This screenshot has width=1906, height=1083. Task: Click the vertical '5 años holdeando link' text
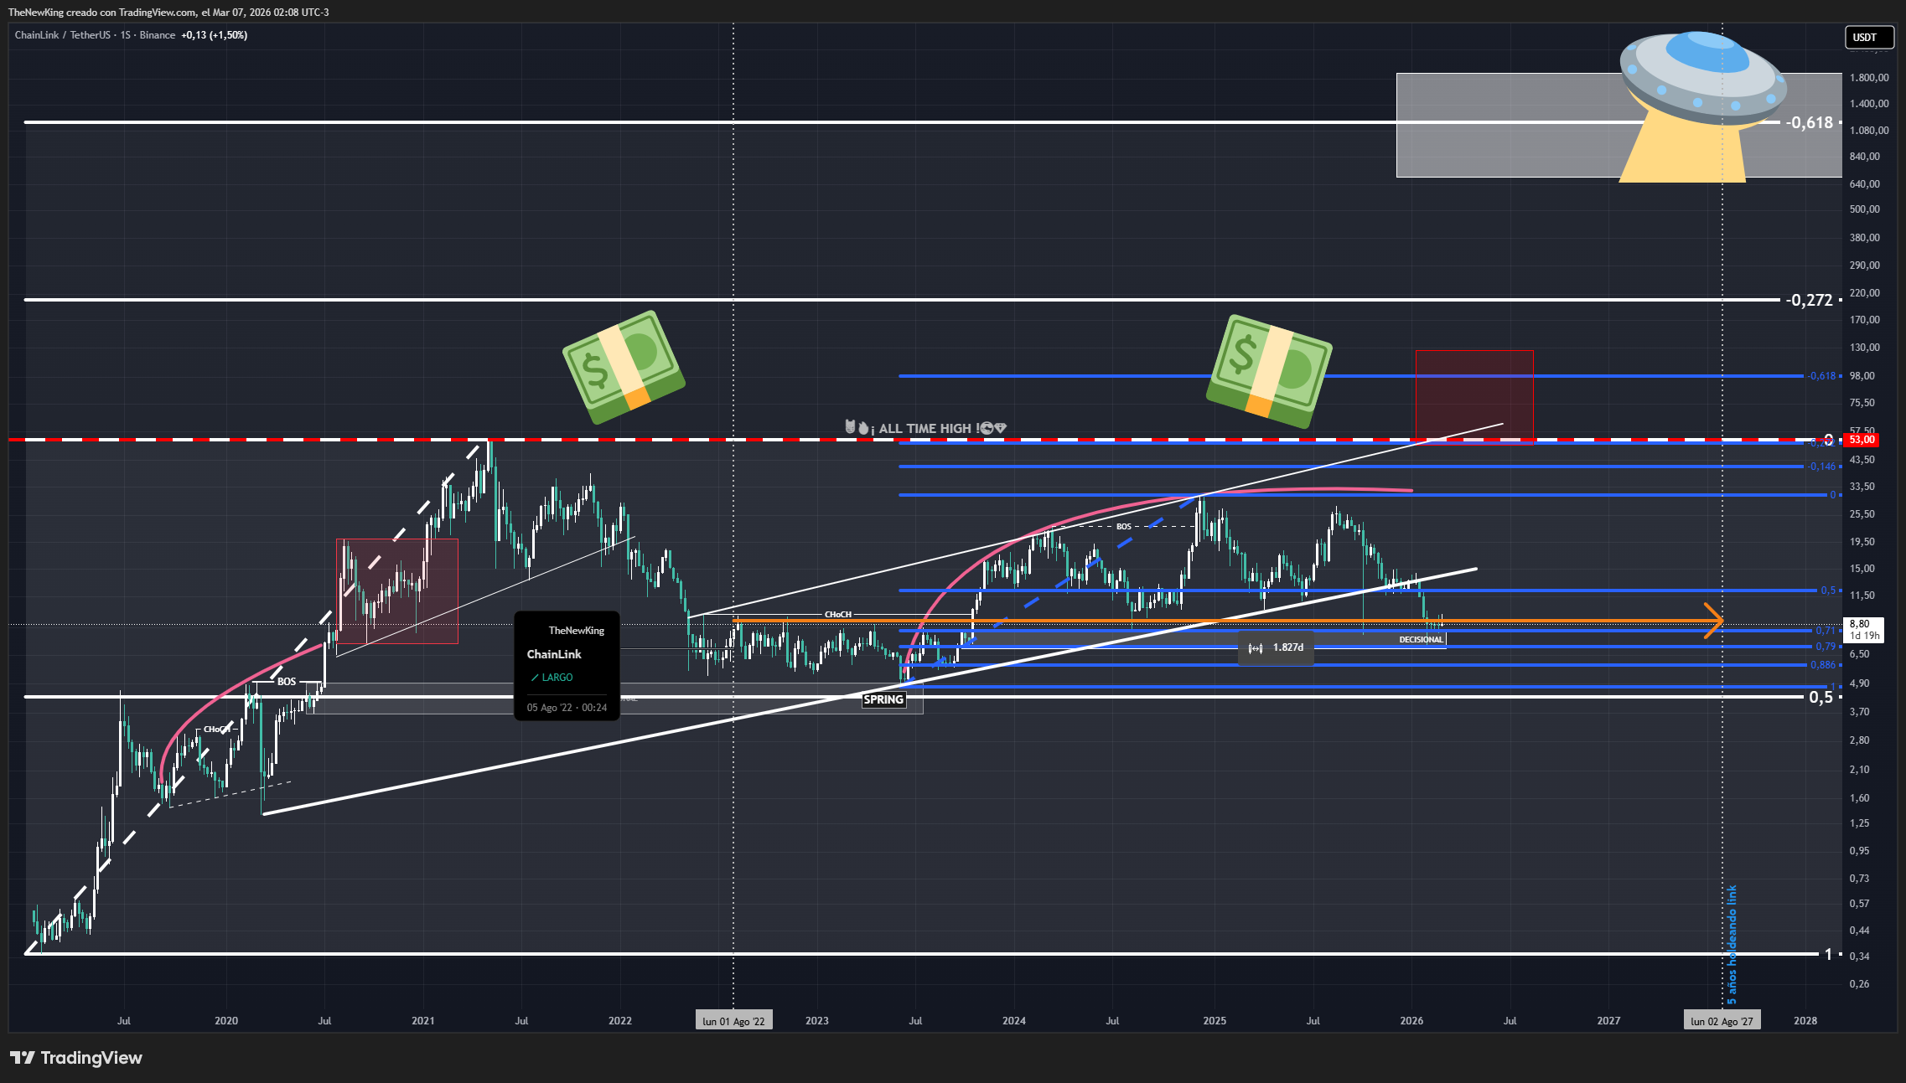1732,945
